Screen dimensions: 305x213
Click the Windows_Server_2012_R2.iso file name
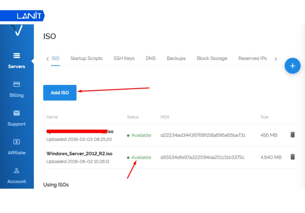coord(80,153)
